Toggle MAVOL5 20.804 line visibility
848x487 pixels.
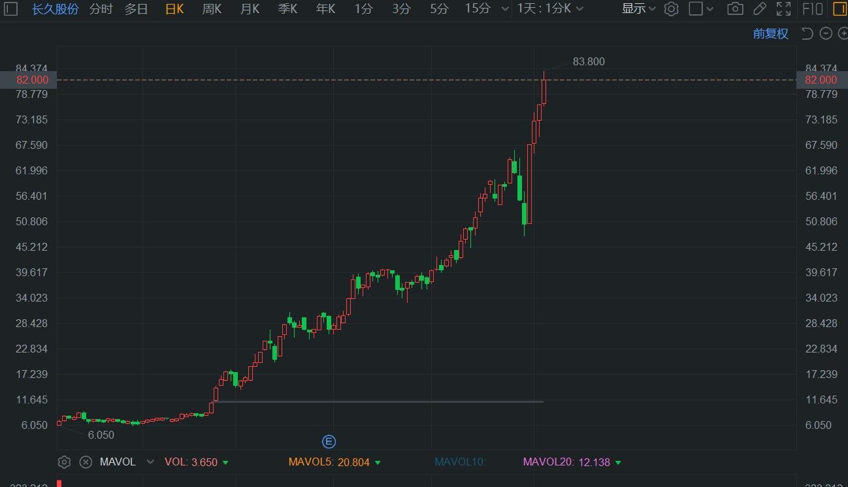pos(334,462)
